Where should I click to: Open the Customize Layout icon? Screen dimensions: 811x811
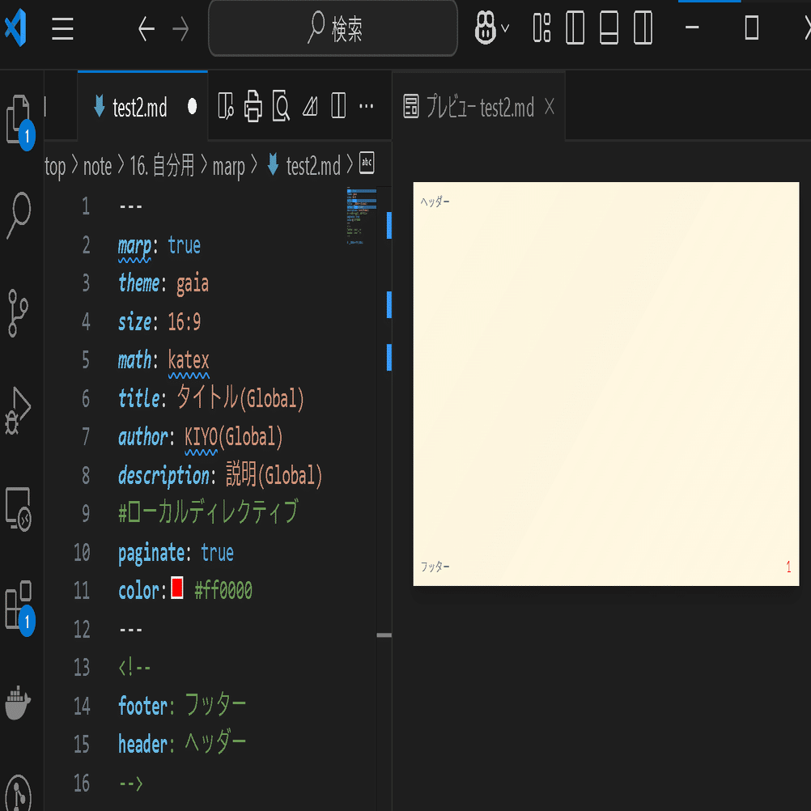541,28
